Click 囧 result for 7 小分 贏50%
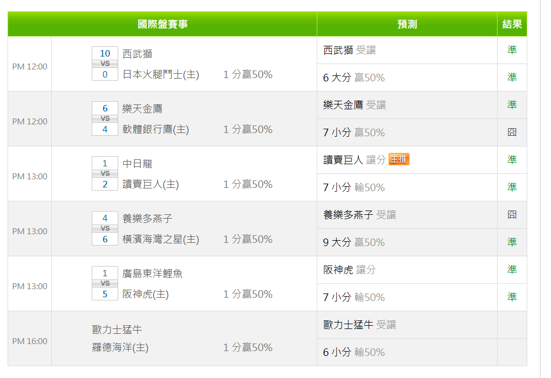 click(512, 132)
